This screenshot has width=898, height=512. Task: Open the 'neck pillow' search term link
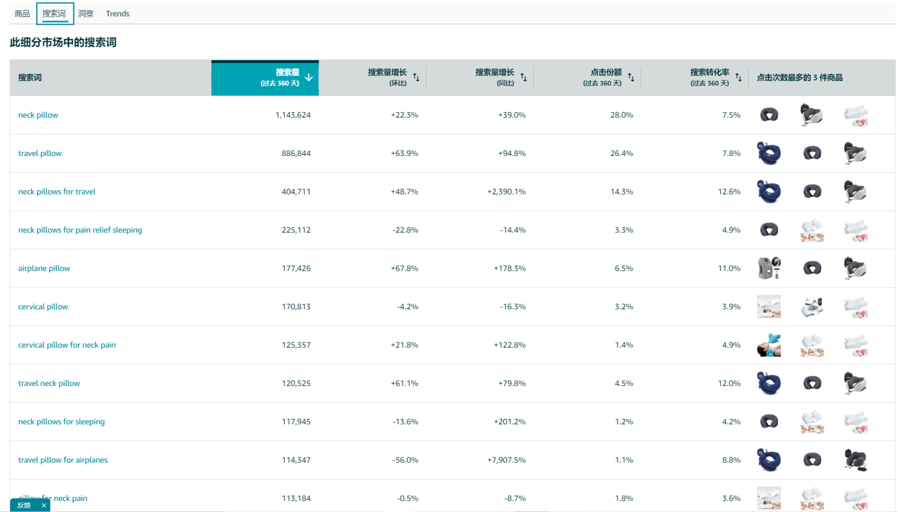coord(38,115)
